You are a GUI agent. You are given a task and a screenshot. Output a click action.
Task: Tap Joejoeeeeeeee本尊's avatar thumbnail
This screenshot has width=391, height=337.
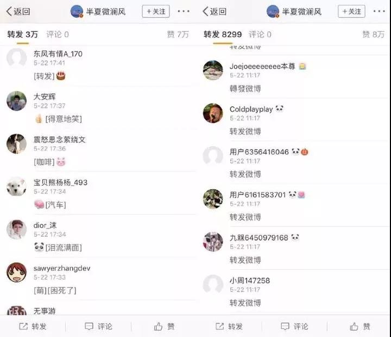click(x=213, y=70)
